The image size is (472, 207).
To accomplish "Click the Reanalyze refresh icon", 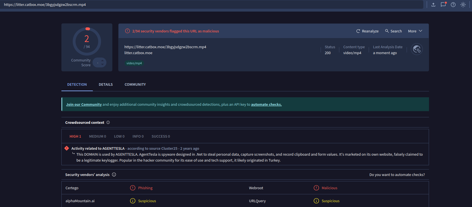I will (x=358, y=31).
